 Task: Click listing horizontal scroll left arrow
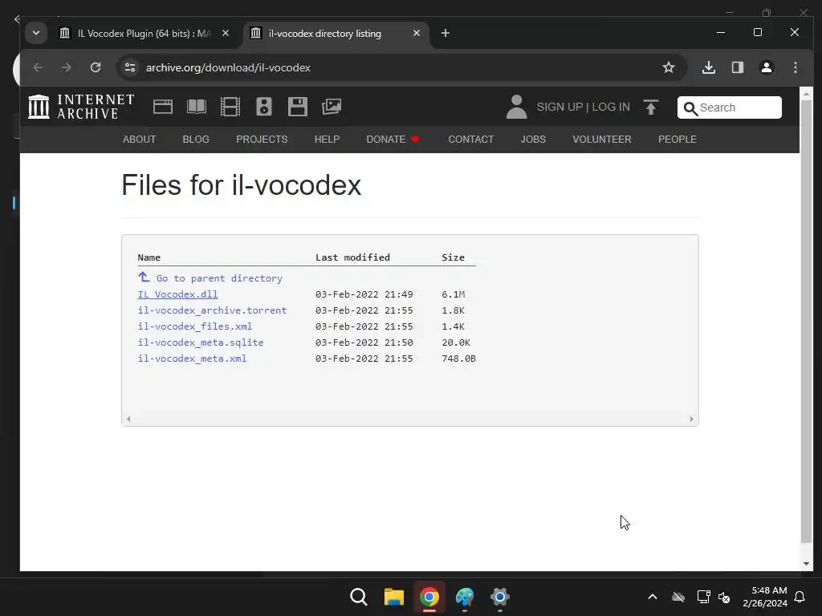point(128,419)
